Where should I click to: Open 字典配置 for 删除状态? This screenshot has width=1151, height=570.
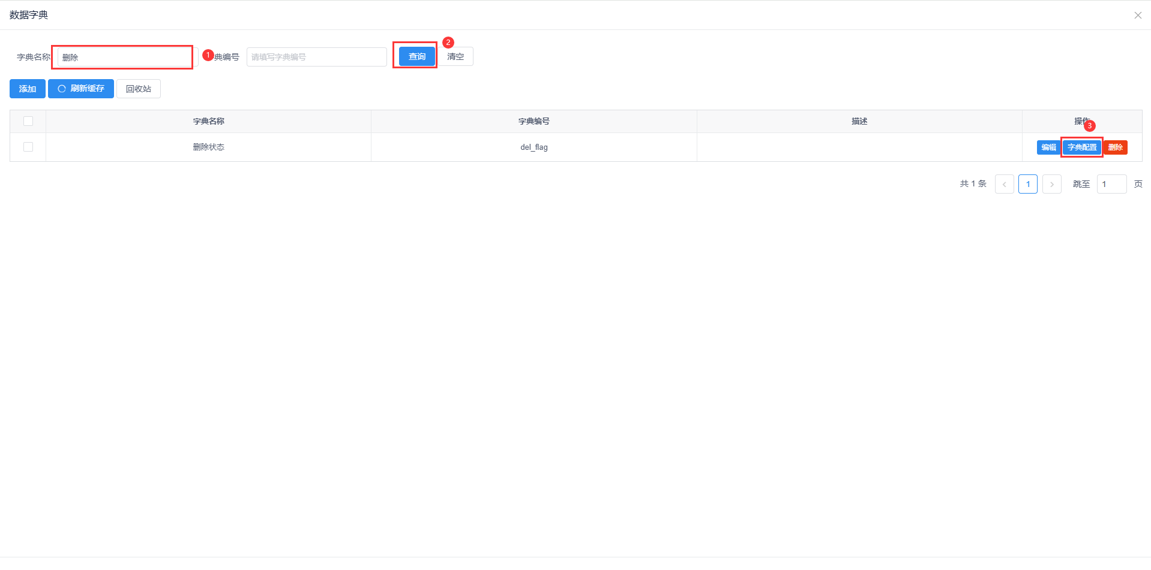[x=1082, y=147]
